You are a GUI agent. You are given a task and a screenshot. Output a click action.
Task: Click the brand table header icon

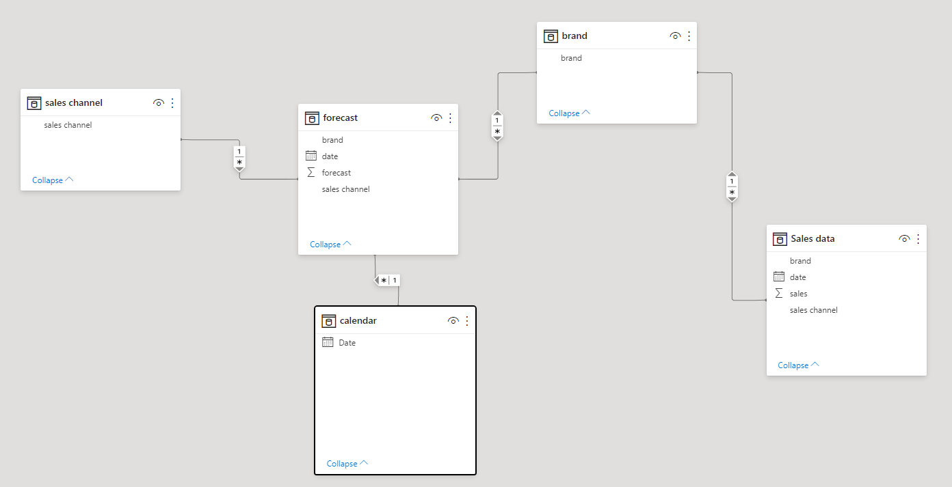pos(551,36)
